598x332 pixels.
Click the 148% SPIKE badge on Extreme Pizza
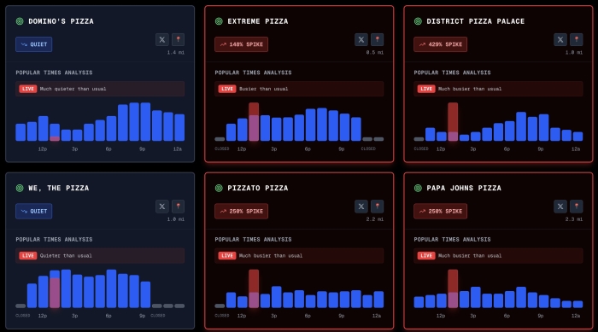[242, 44]
